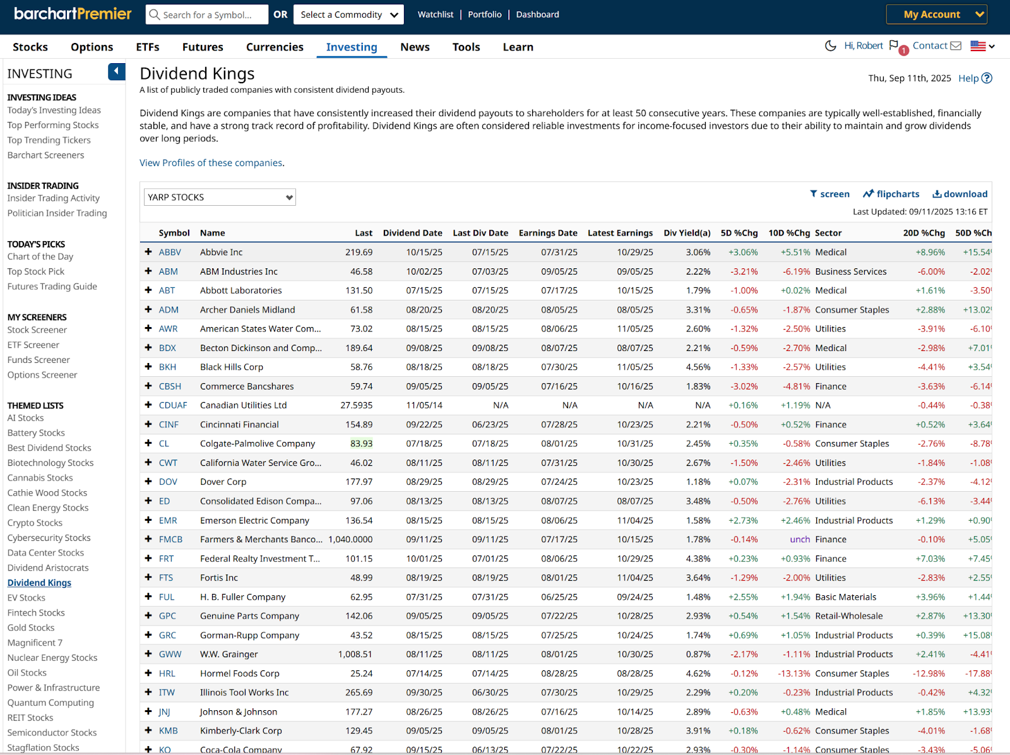The height and width of the screenshot is (755, 1010).
Task: Collapse the Investing sidebar arrow
Action: click(116, 72)
